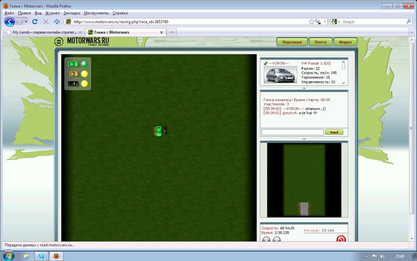Click the yellow status light of third racer

[84, 84]
